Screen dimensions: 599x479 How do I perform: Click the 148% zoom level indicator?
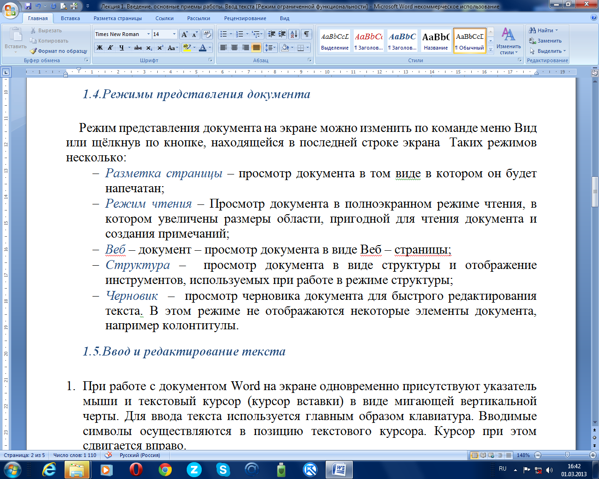click(523, 455)
